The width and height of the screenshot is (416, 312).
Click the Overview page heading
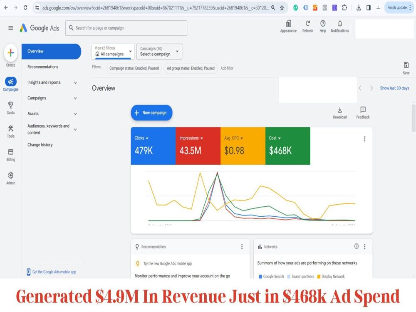coord(104,88)
